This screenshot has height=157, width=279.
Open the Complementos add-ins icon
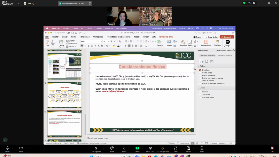click(206, 42)
